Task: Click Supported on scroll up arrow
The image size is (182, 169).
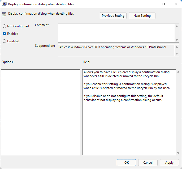Action: tap(177, 47)
